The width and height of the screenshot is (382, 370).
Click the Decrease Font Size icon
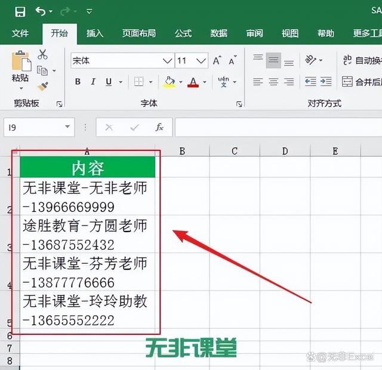[233, 61]
